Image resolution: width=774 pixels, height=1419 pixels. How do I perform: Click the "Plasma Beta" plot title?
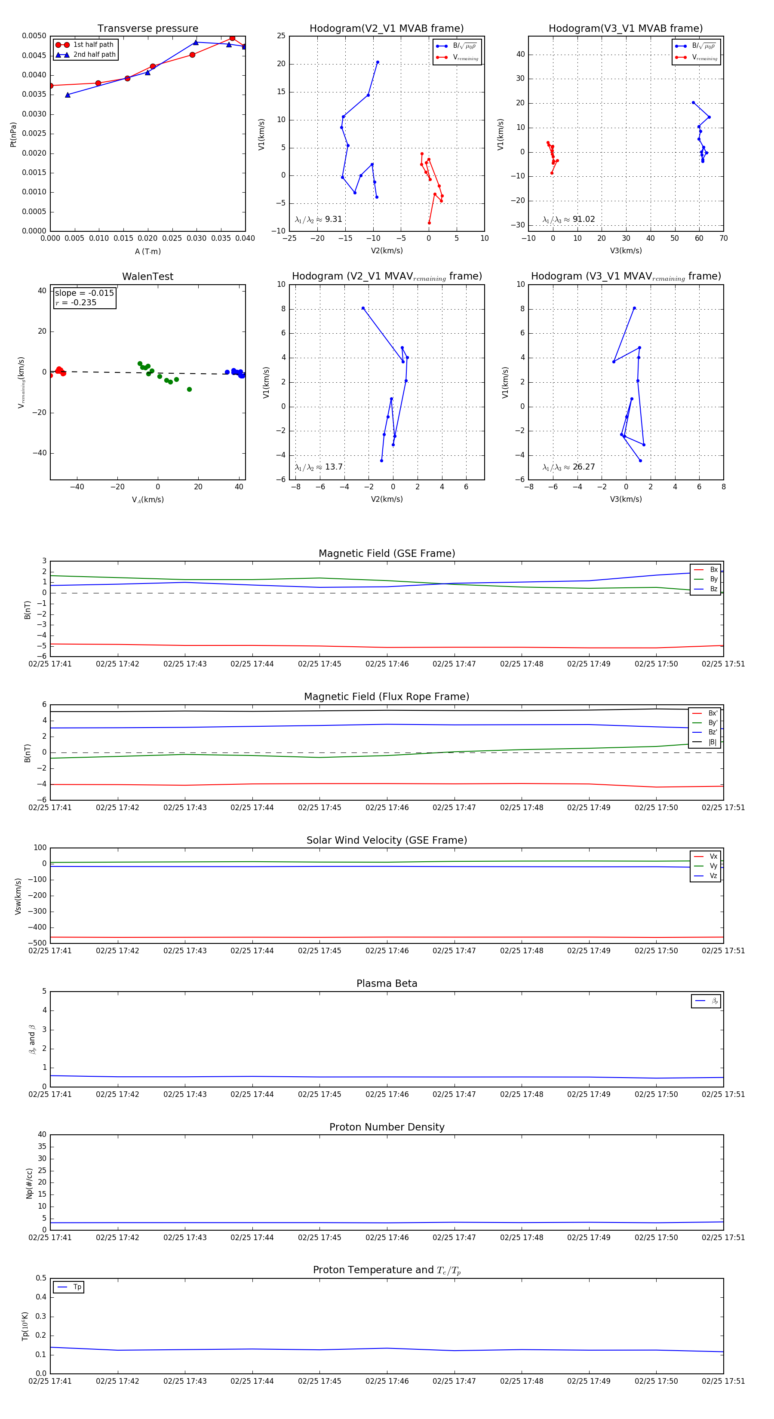(x=387, y=984)
